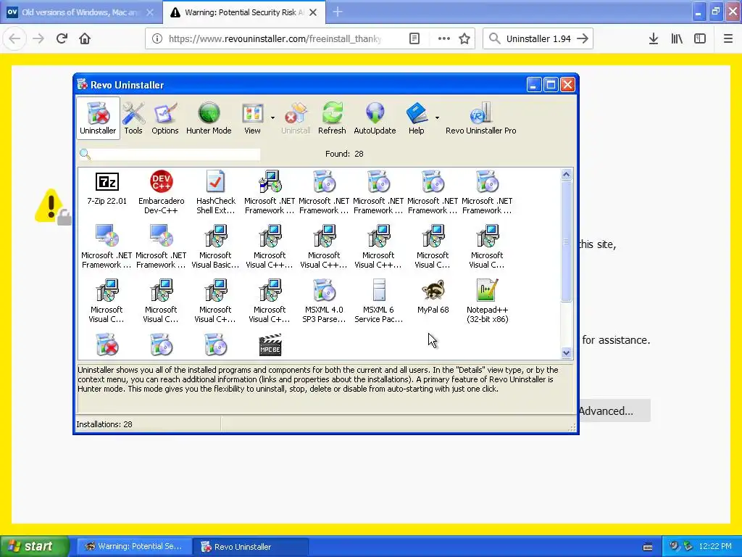
Task: Open Revo Uninstaller Pro icon
Action: (481, 118)
